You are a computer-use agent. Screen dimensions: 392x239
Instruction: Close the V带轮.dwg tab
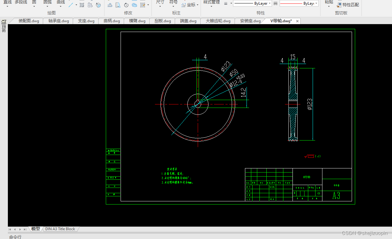297,21
